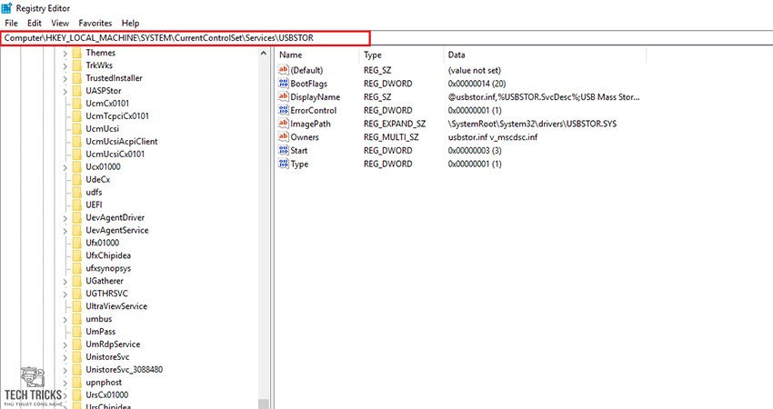Select the ImagePath string value icon

283,124
